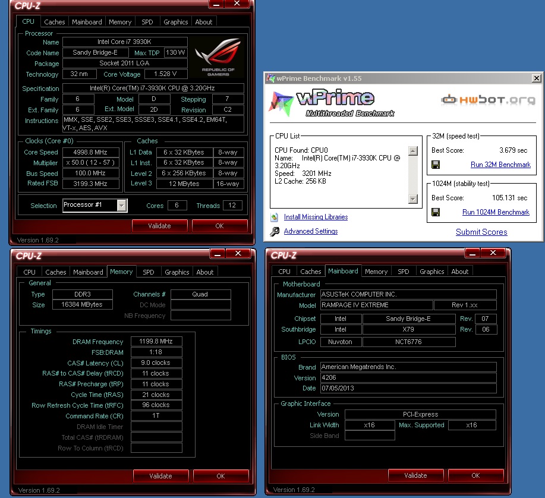Switch to Memory tab in Mainboard window
Image resolution: width=545 pixels, height=498 pixels.
(376, 272)
